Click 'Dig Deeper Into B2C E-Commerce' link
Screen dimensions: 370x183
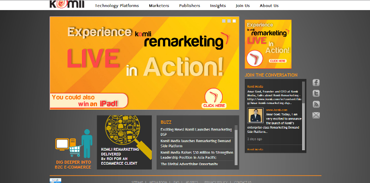click(73, 165)
